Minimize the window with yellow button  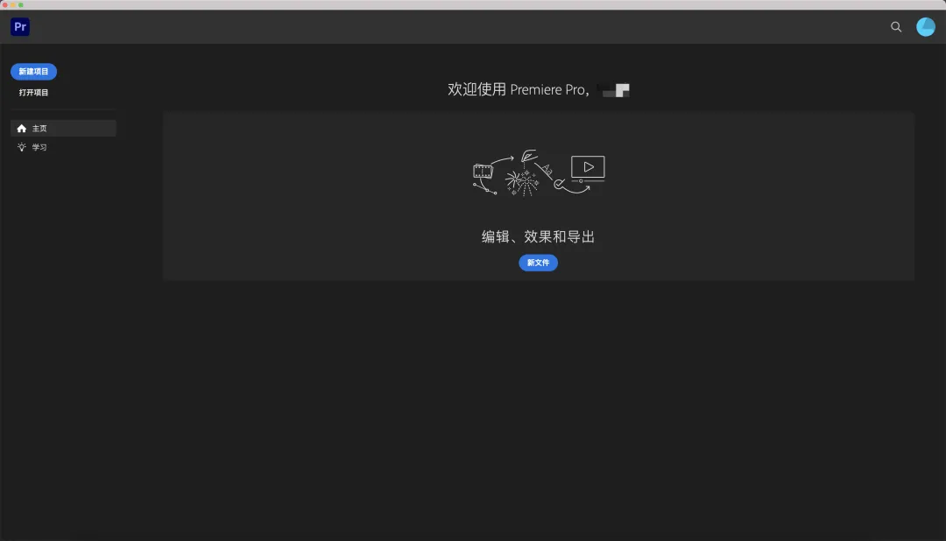(12, 5)
